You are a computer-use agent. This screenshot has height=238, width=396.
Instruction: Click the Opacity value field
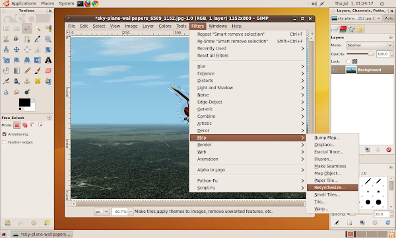coord(383,54)
